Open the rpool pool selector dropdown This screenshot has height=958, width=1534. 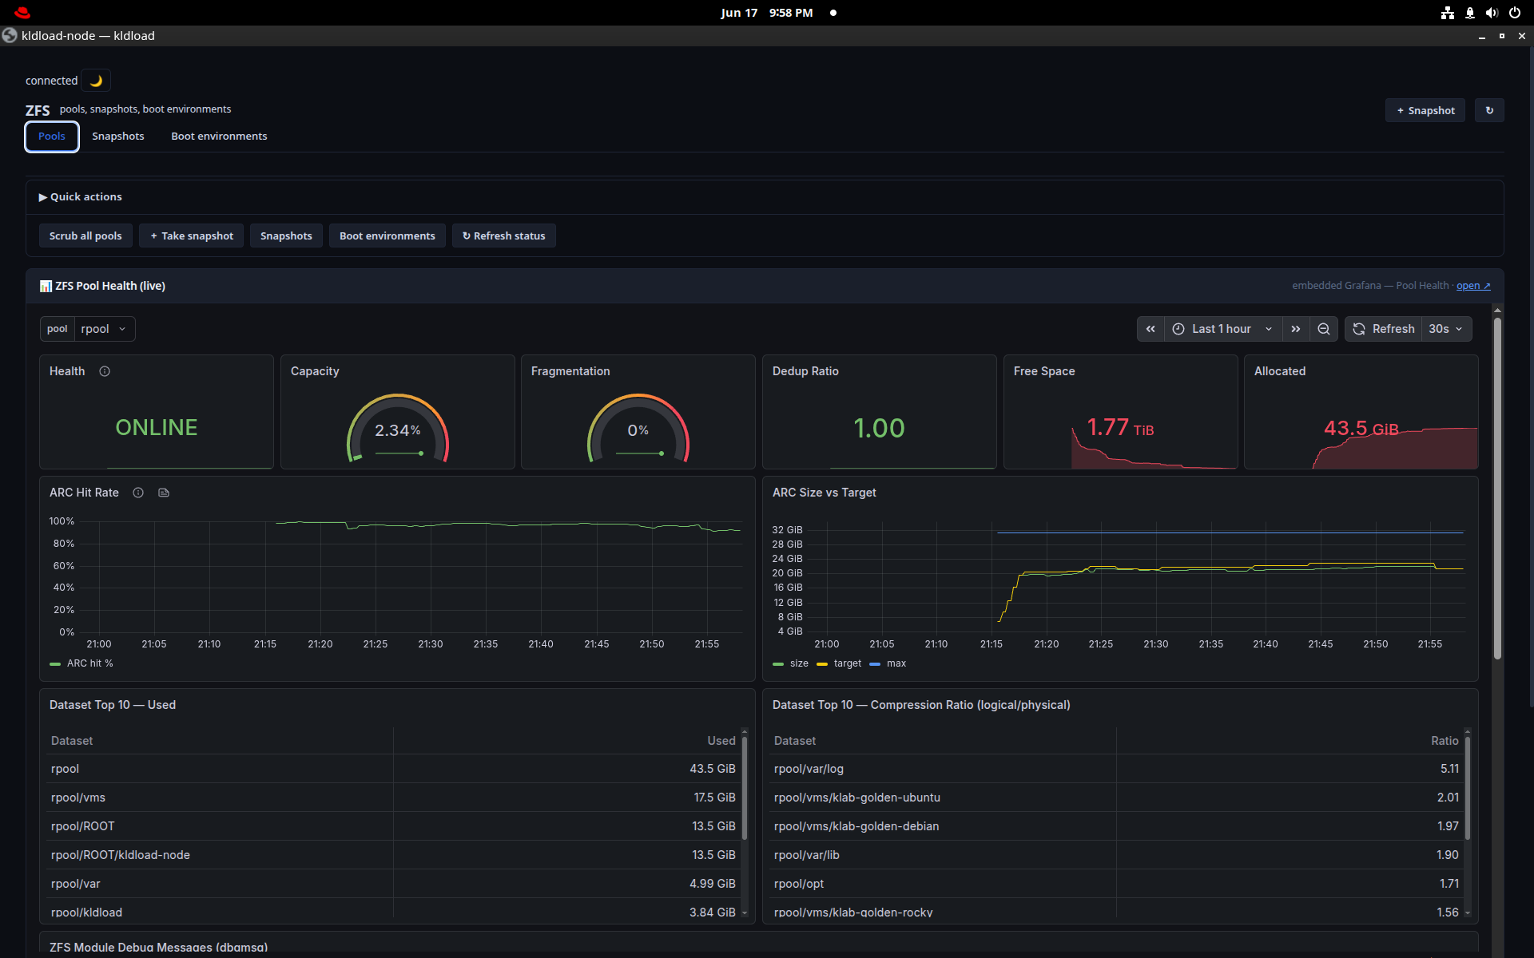[105, 329]
